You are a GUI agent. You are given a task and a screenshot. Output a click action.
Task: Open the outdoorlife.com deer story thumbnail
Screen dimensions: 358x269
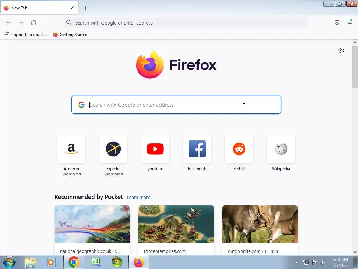pyautogui.click(x=260, y=224)
